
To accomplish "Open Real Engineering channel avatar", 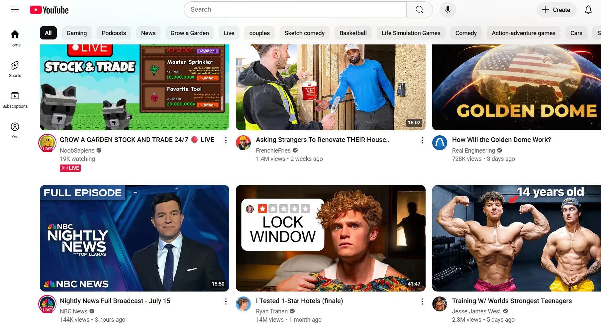I will tap(440, 143).
